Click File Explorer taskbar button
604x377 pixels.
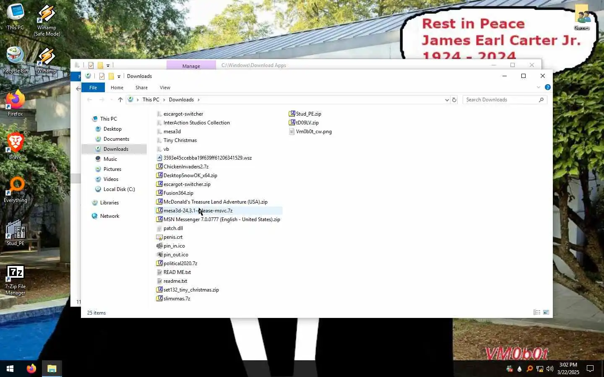point(52,369)
